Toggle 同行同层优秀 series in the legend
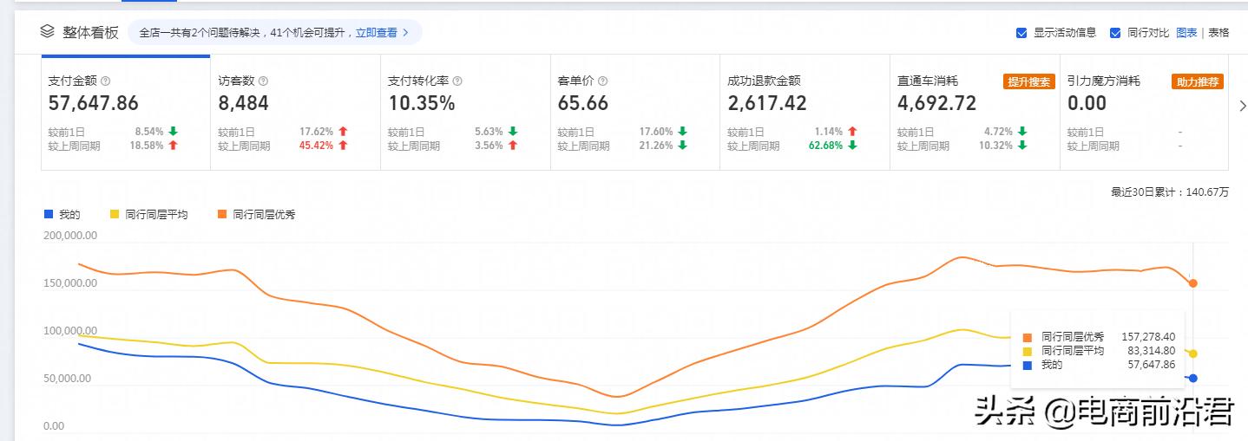Image resolution: width=1248 pixels, height=441 pixels. 257,214
